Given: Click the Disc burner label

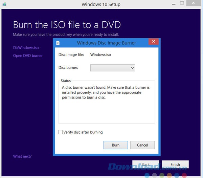Looking at the screenshot, I should [x=68, y=68].
